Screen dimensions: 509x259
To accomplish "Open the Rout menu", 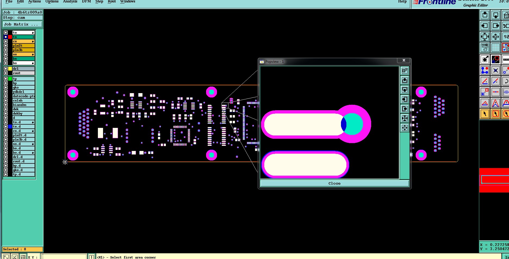I will pyautogui.click(x=112, y=1).
